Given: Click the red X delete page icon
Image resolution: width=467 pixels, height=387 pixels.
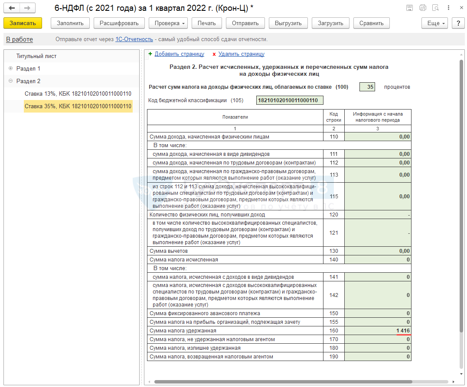Looking at the screenshot, I should click(x=214, y=54).
